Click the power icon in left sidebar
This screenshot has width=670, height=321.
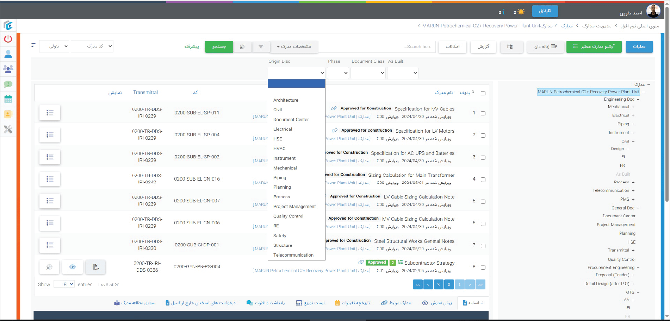point(8,39)
